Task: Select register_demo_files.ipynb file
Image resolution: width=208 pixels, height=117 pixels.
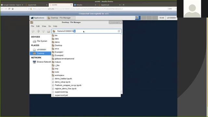Action: point(86,89)
